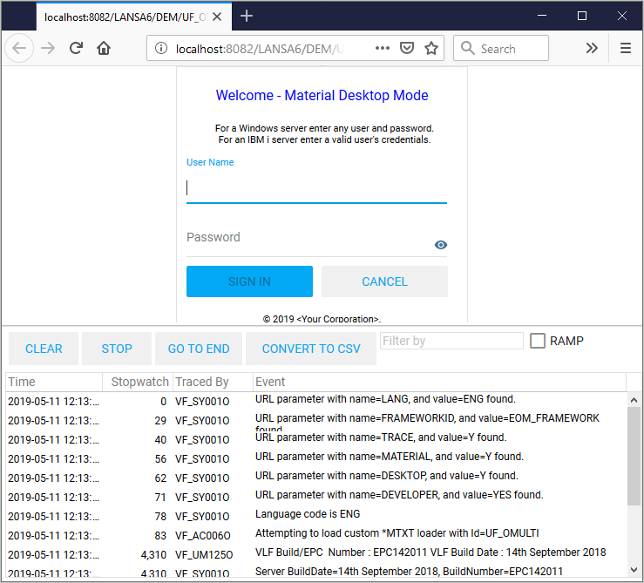644x583 pixels.
Task: Click stopwatch value 29
Action: (160, 420)
